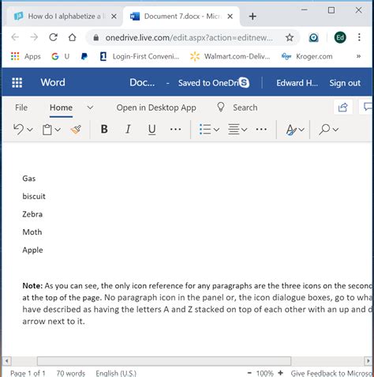Bookmark this page with the star
Screen dimensions: 374x377
(290, 38)
